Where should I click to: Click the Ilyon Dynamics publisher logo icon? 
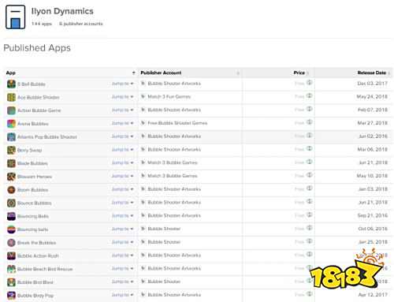coord(15,17)
